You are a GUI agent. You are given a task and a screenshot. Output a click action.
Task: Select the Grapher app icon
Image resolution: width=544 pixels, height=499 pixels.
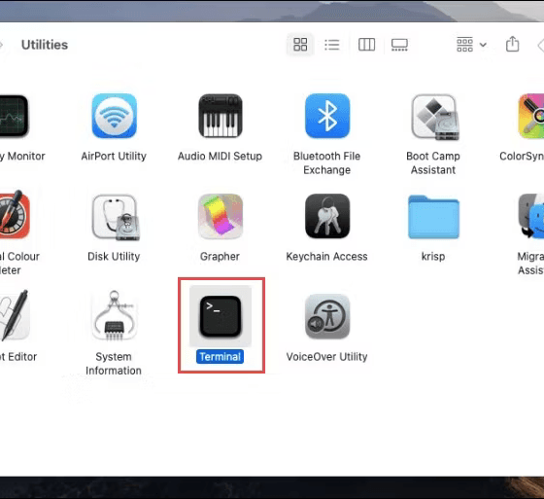pyautogui.click(x=221, y=216)
